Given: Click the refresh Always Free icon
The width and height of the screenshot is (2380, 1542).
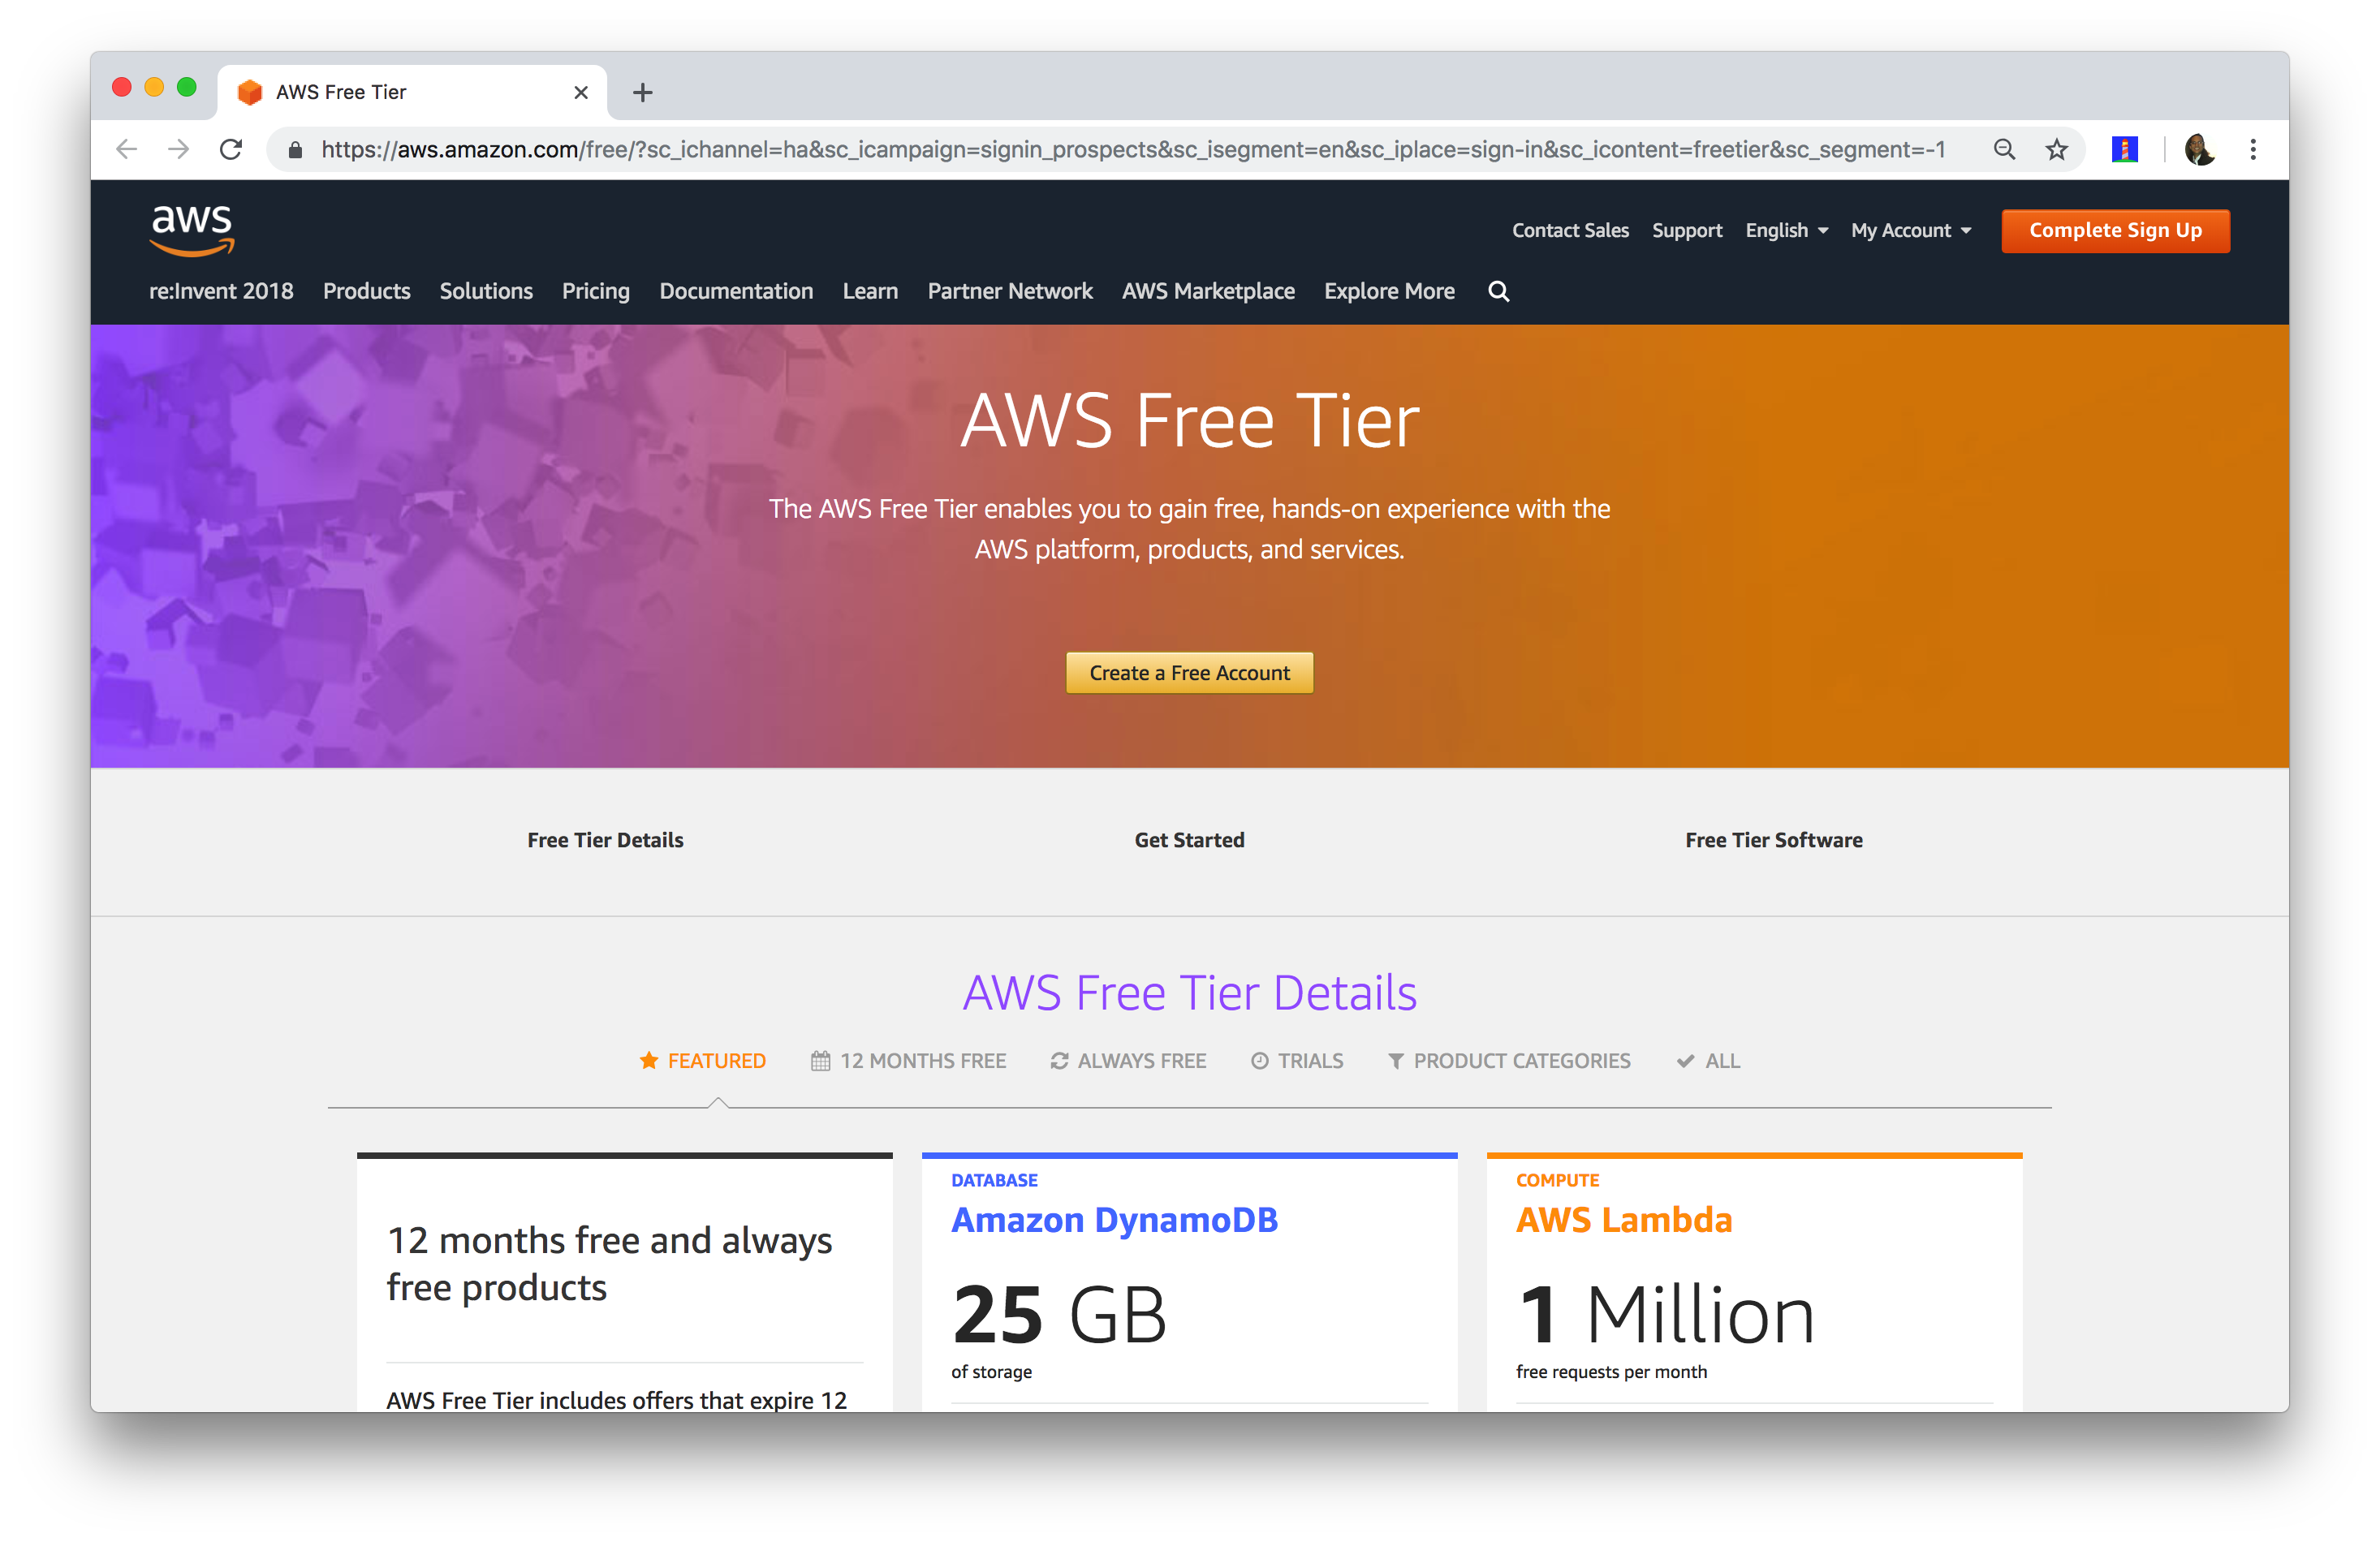Looking at the screenshot, I should (1054, 1060).
